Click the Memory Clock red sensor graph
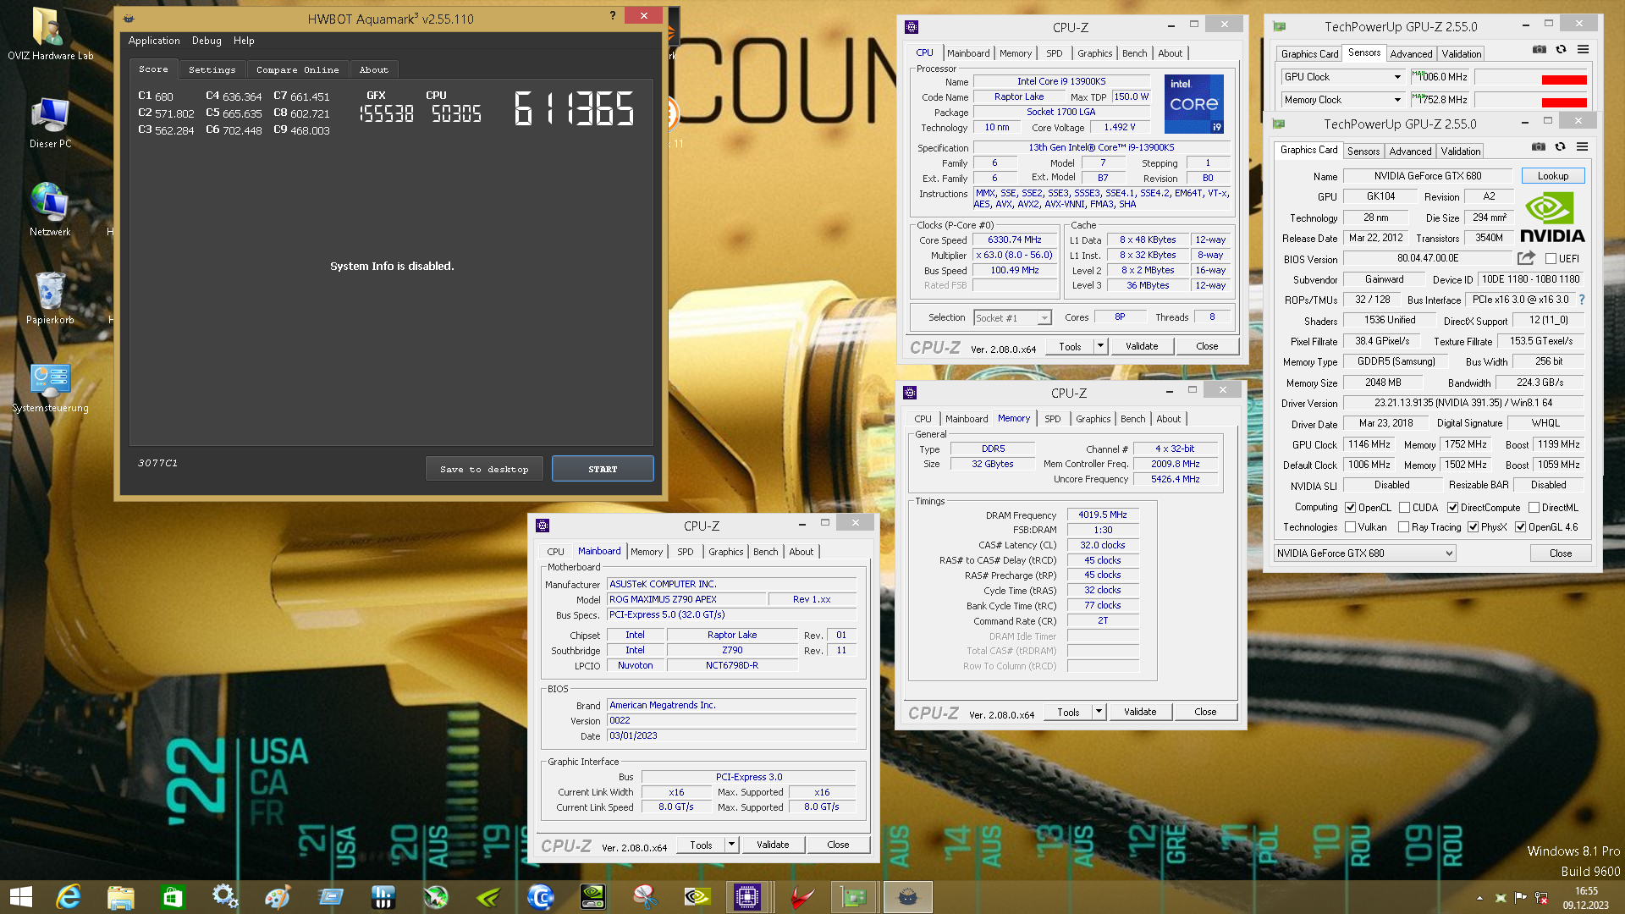 1531,100
